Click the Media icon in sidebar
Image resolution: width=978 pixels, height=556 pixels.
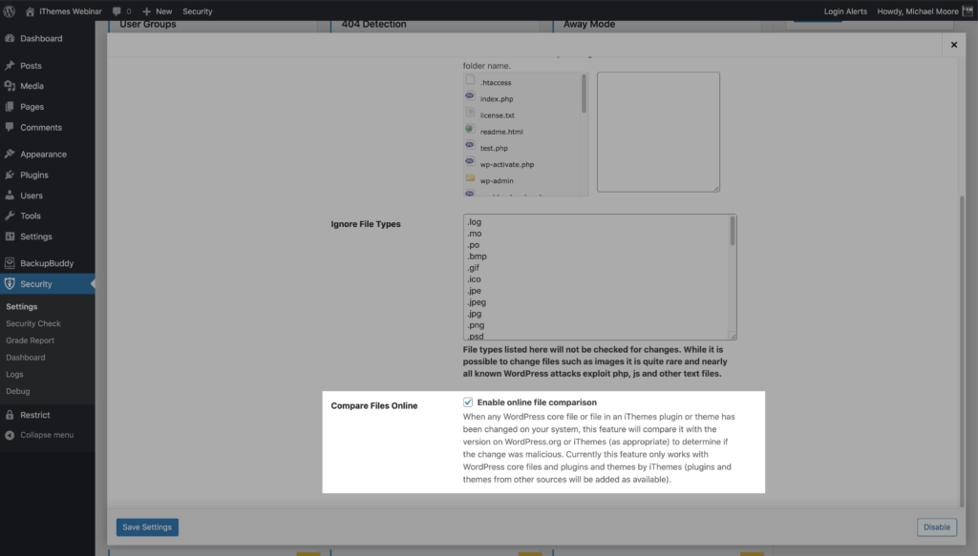pos(10,86)
